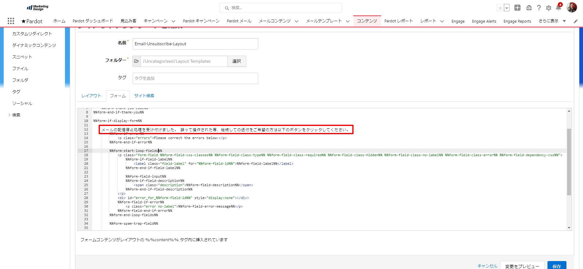Image resolution: width=583 pixels, height=269 pixels.
Task: Expand the メールテンプレート menu chevron
Action: coord(348,21)
